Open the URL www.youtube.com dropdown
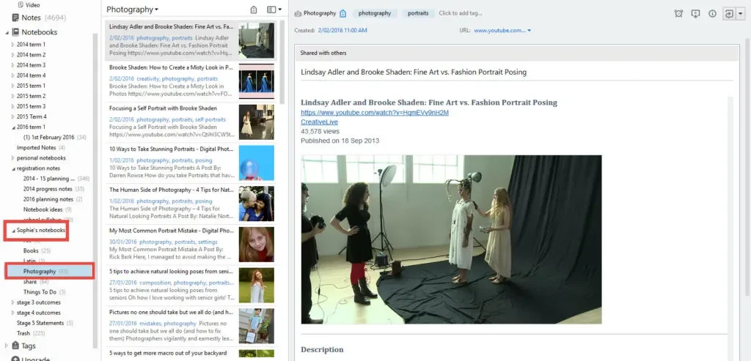 point(529,31)
